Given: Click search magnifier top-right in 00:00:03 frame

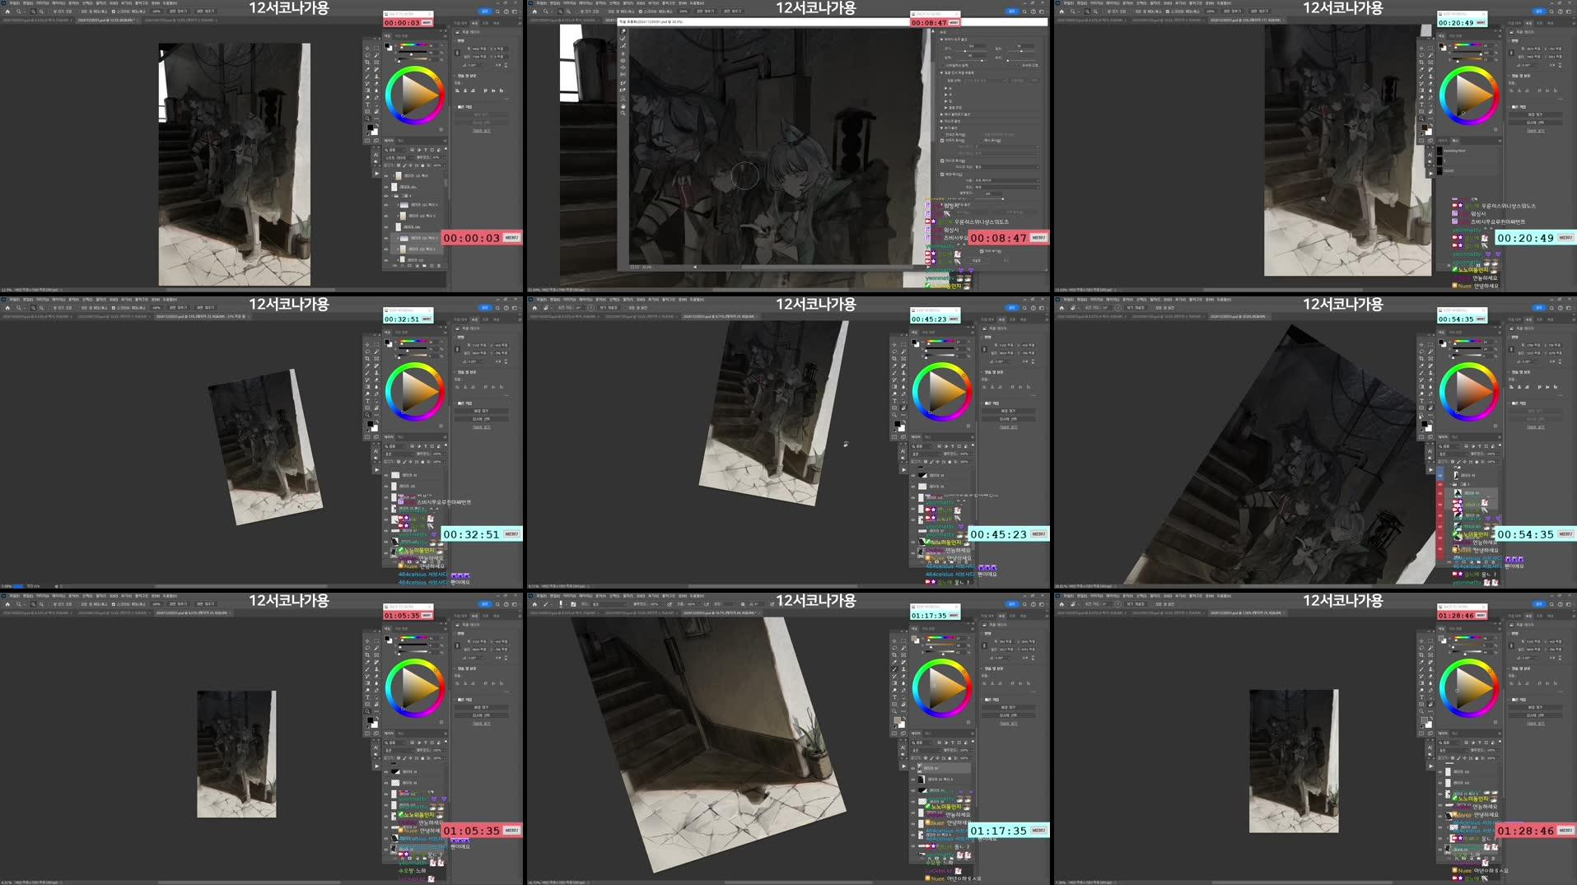Looking at the screenshot, I should tap(497, 12).
